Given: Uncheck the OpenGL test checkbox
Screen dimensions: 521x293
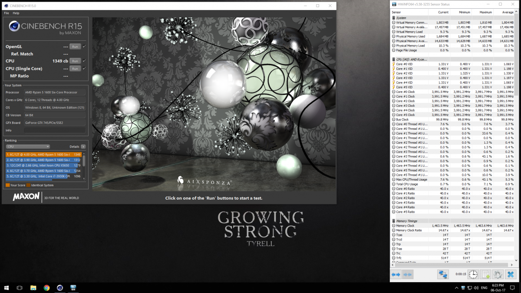Looking at the screenshot, I should [84, 46].
